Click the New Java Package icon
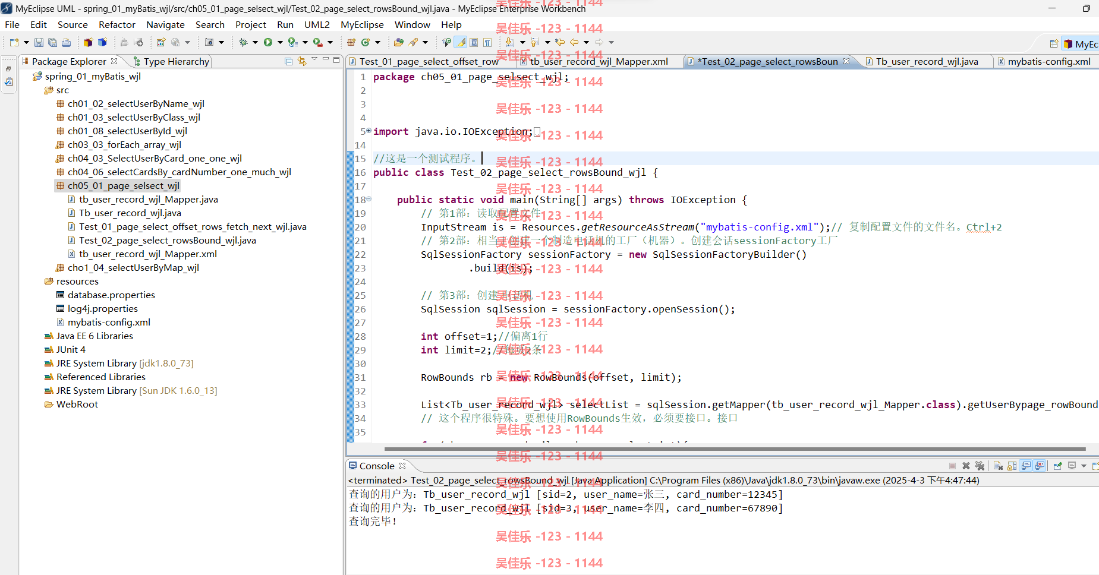The height and width of the screenshot is (575, 1099). click(351, 42)
